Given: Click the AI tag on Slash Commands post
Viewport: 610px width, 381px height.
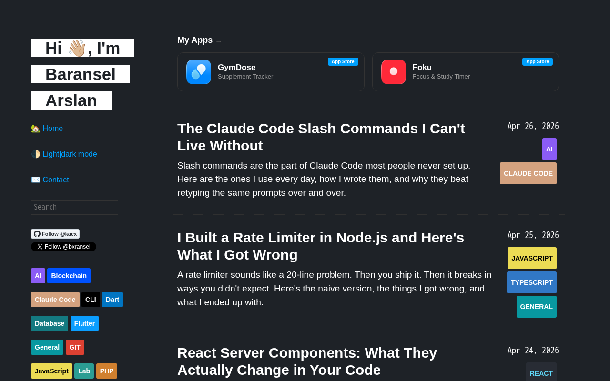Looking at the screenshot, I should pyautogui.click(x=549, y=149).
